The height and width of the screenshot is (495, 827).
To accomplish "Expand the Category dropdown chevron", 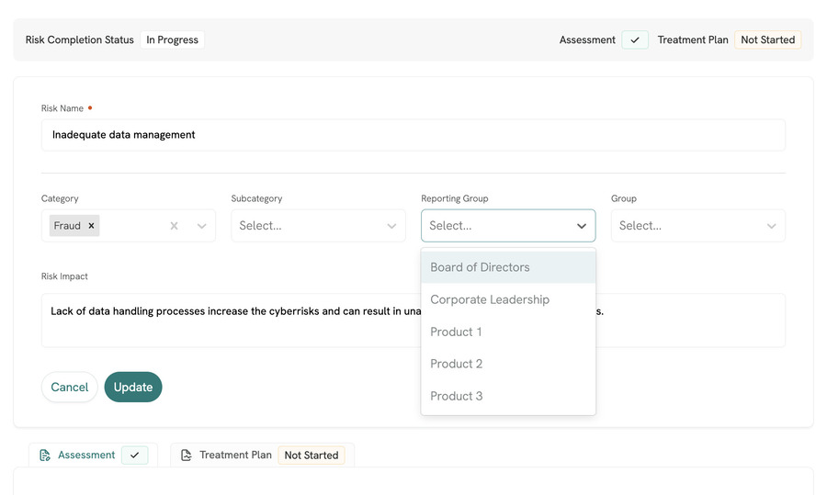I will (202, 226).
